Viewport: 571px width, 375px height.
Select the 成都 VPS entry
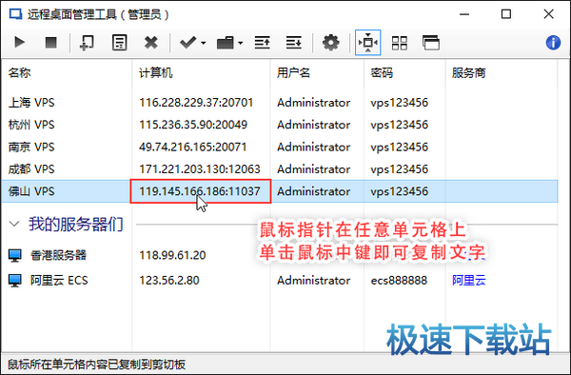click(x=31, y=168)
